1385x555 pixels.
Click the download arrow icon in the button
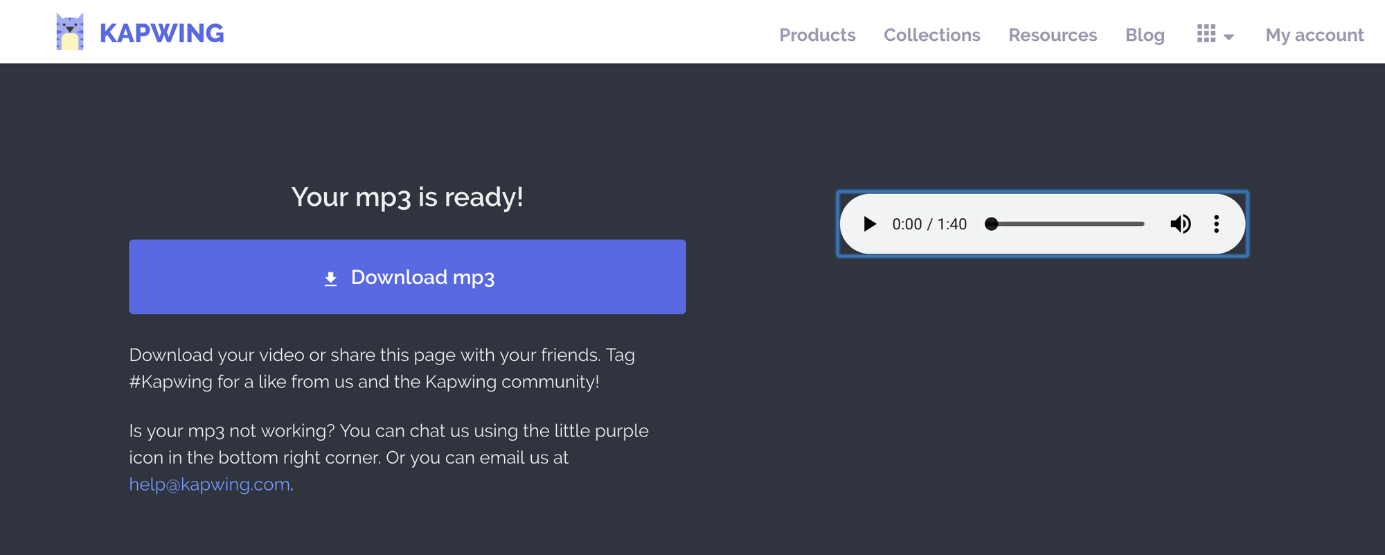[331, 279]
